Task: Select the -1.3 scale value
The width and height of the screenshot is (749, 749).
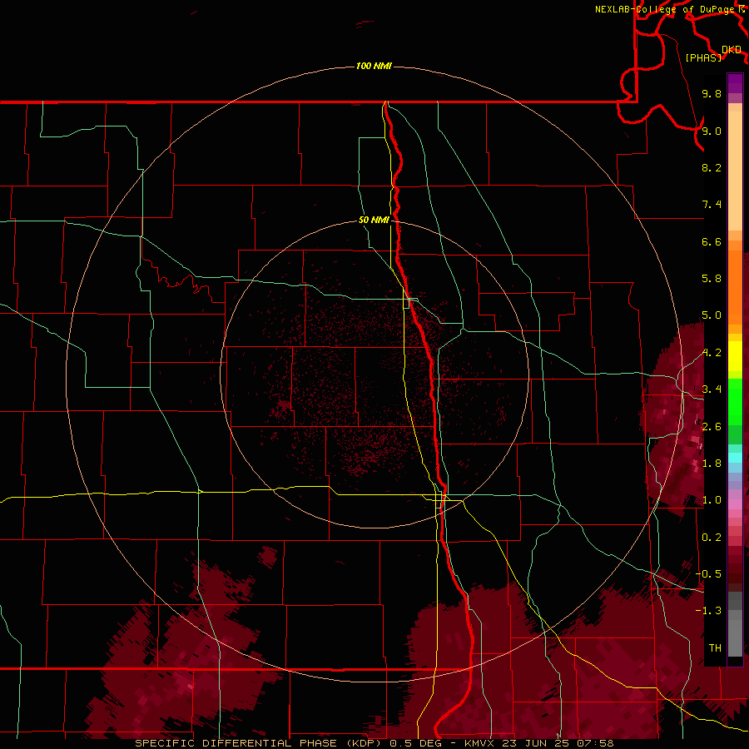Action: coord(708,611)
